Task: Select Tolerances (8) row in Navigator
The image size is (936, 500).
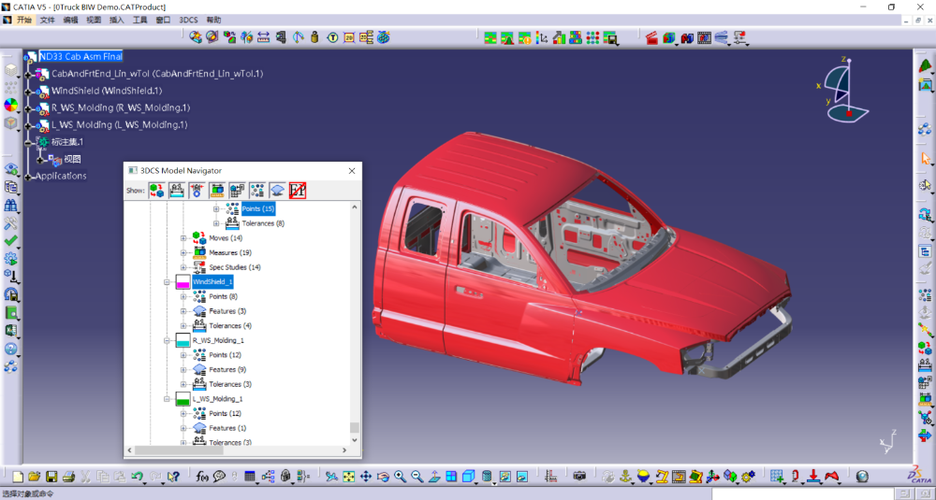Action: 263,223
